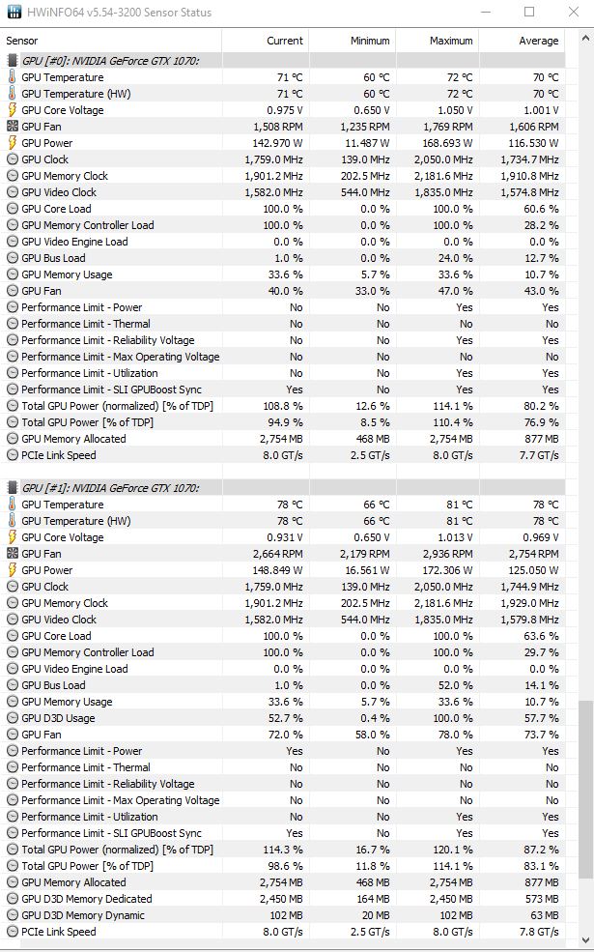Click the scrollbar down arrow
The height and width of the screenshot is (952, 594).
coord(585,941)
